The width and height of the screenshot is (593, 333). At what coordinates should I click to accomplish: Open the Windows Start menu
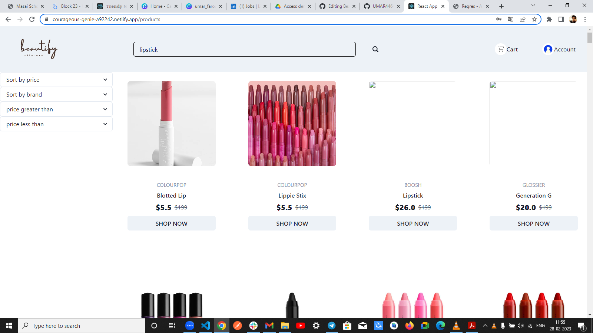pyautogui.click(x=9, y=326)
